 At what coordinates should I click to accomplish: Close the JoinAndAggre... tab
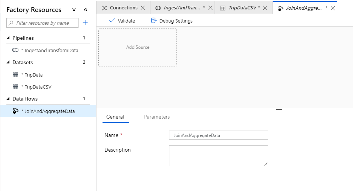(333, 8)
